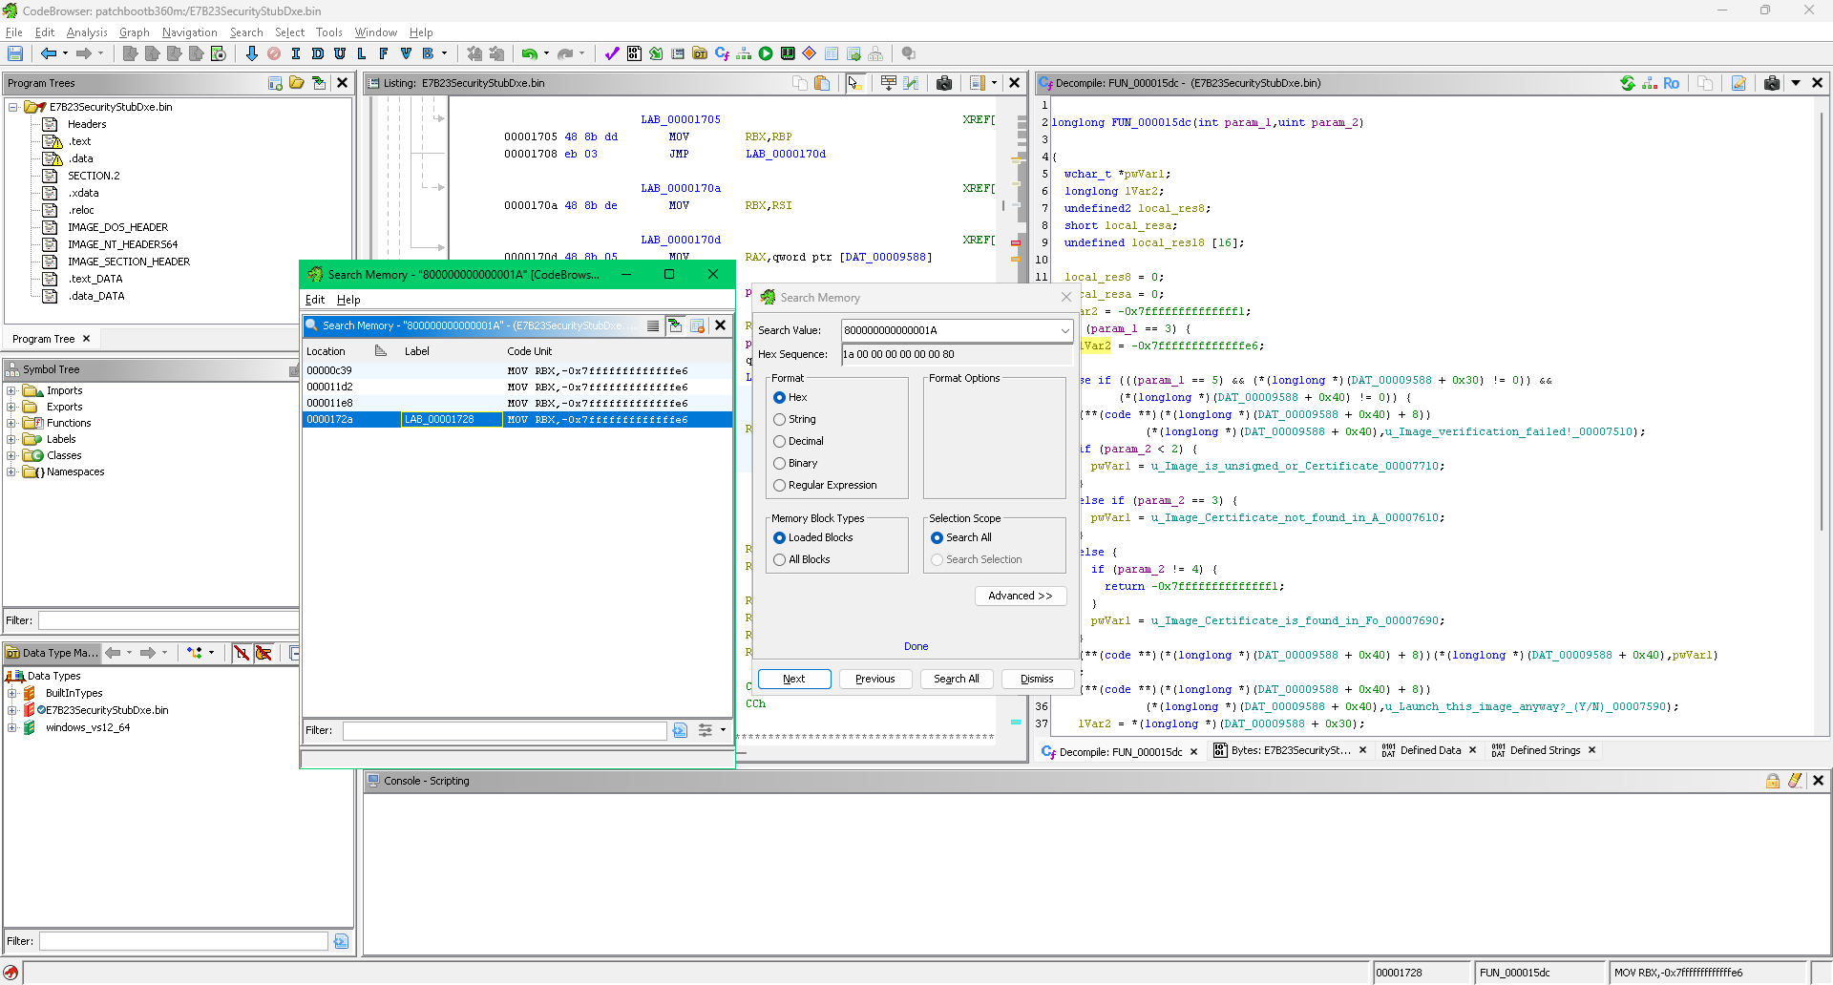Image resolution: width=1833 pixels, height=985 pixels.
Task: Open Search Value combo dropdown arrow
Action: (1064, 330)
